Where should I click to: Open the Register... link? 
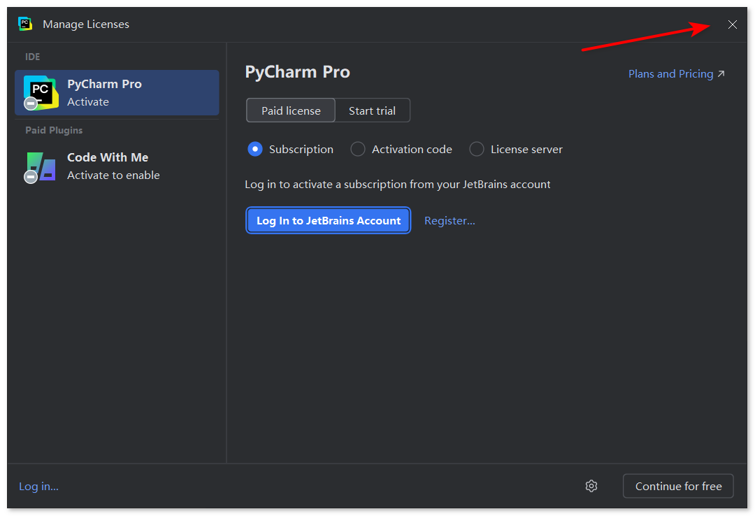click(x=450, y=221)
